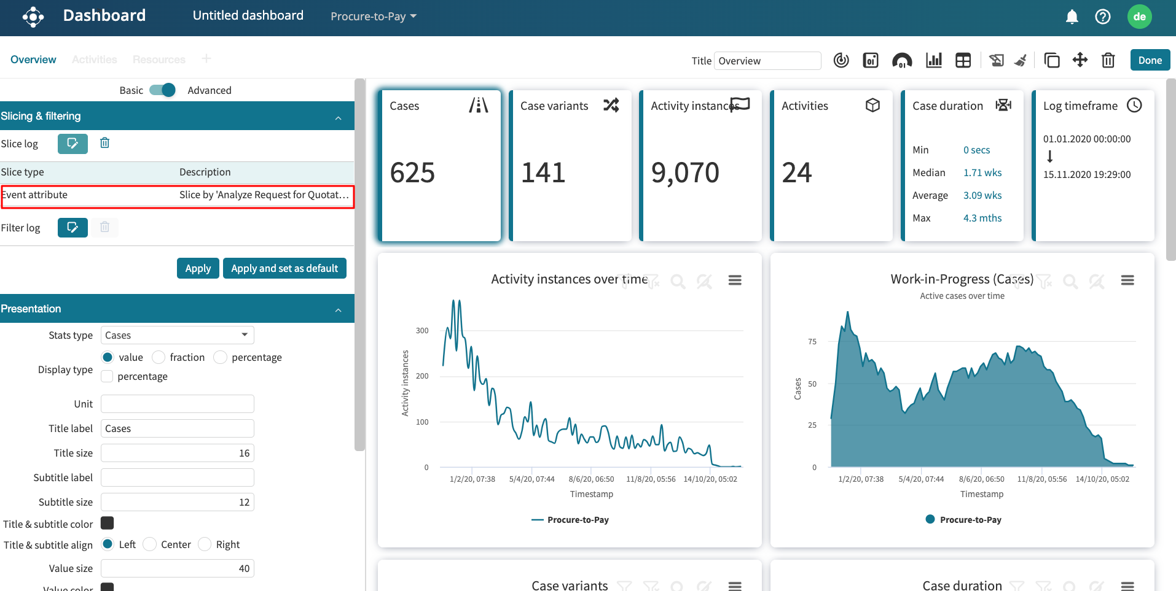
Task: Click the Done button
Action: tap(1150, 60)
